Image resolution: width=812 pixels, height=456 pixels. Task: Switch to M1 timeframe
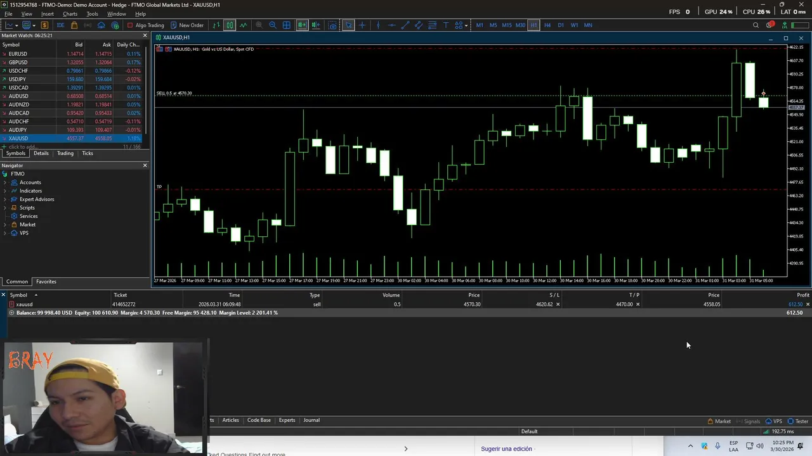tap(480, 25)
